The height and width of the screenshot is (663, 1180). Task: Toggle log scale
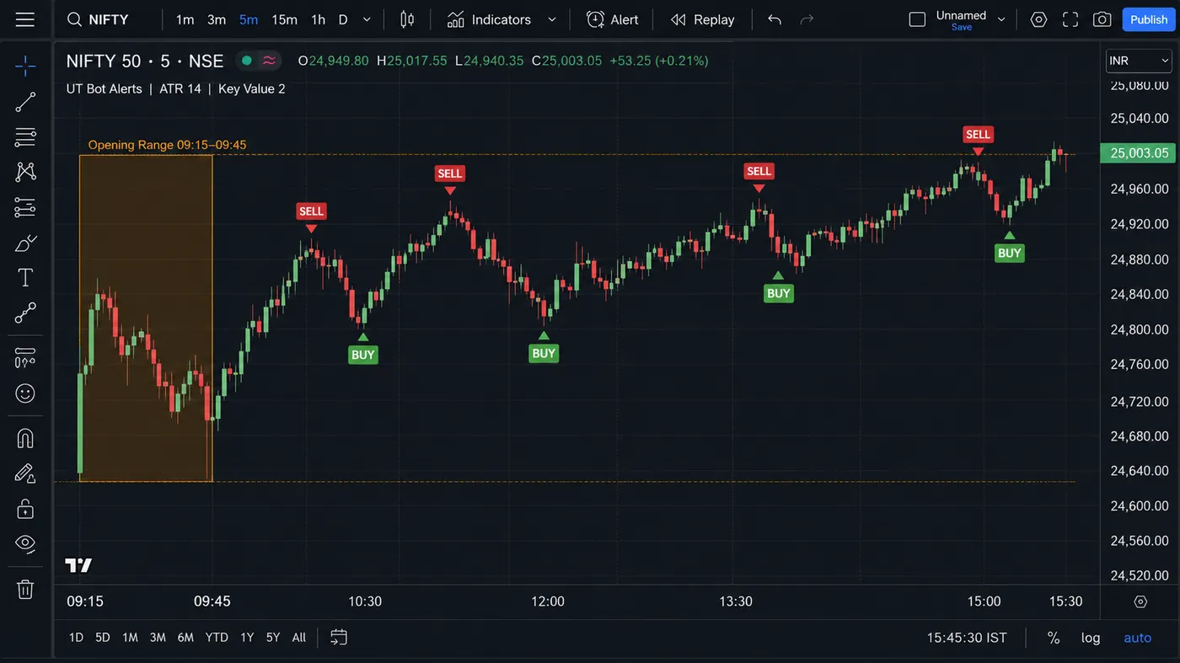pyautogui.click(x=1091, y=638)
